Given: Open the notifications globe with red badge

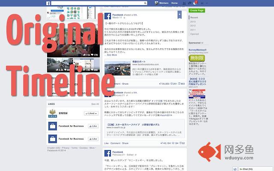Looking at the screenshot, I should [x=195, y=3].
